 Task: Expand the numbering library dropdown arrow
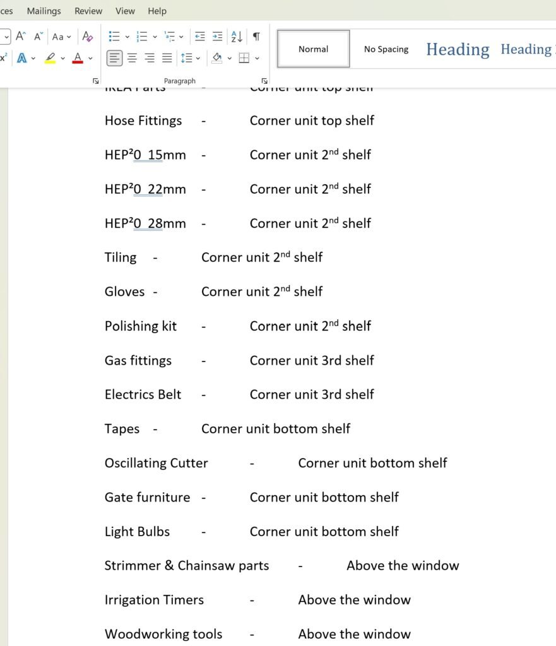click(x=155, y=37)
